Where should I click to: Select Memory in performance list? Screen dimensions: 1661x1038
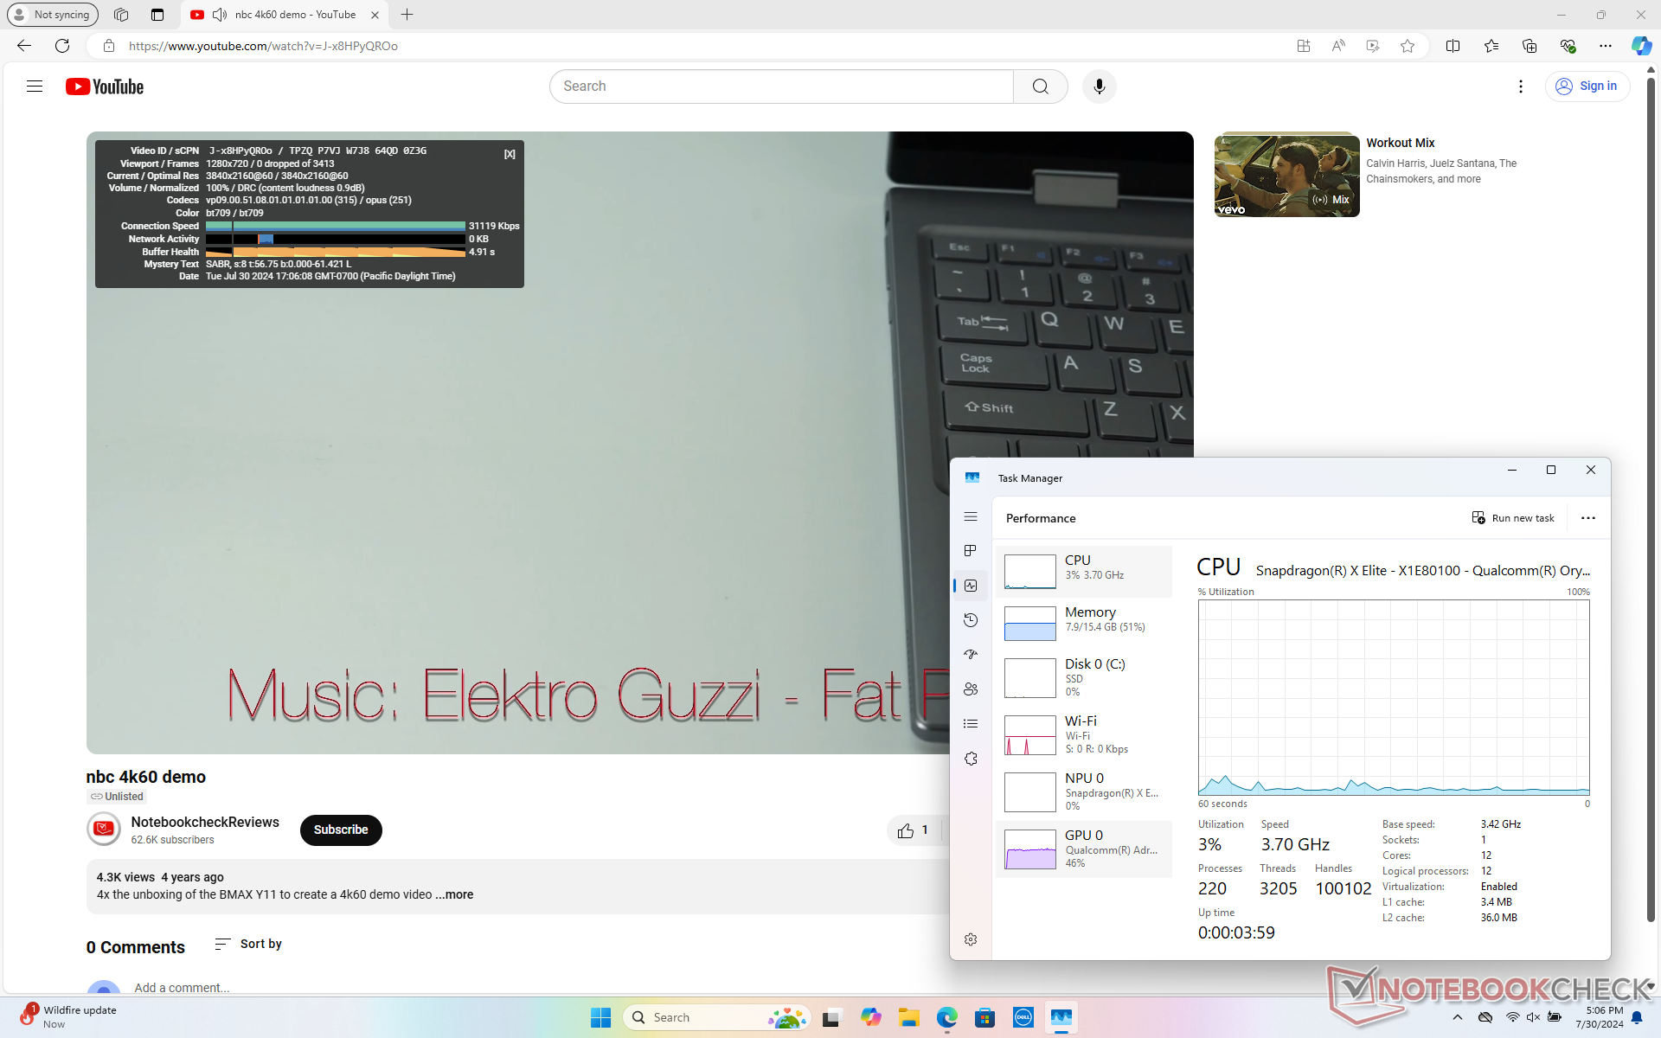1083,623
